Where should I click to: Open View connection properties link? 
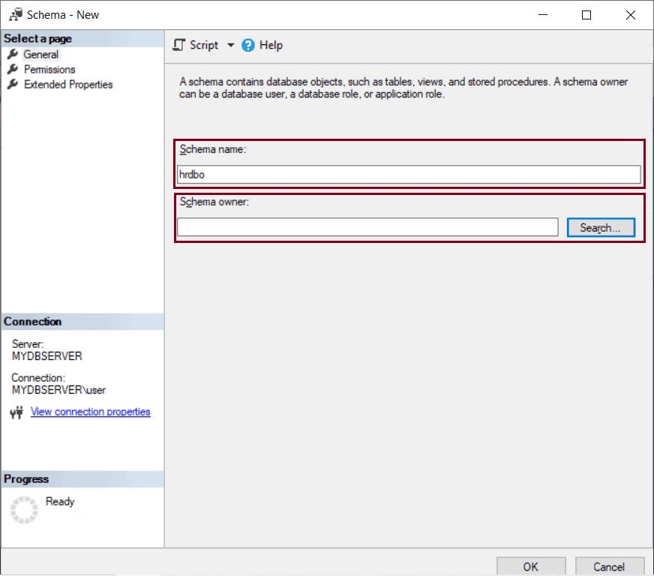[90, 412]
